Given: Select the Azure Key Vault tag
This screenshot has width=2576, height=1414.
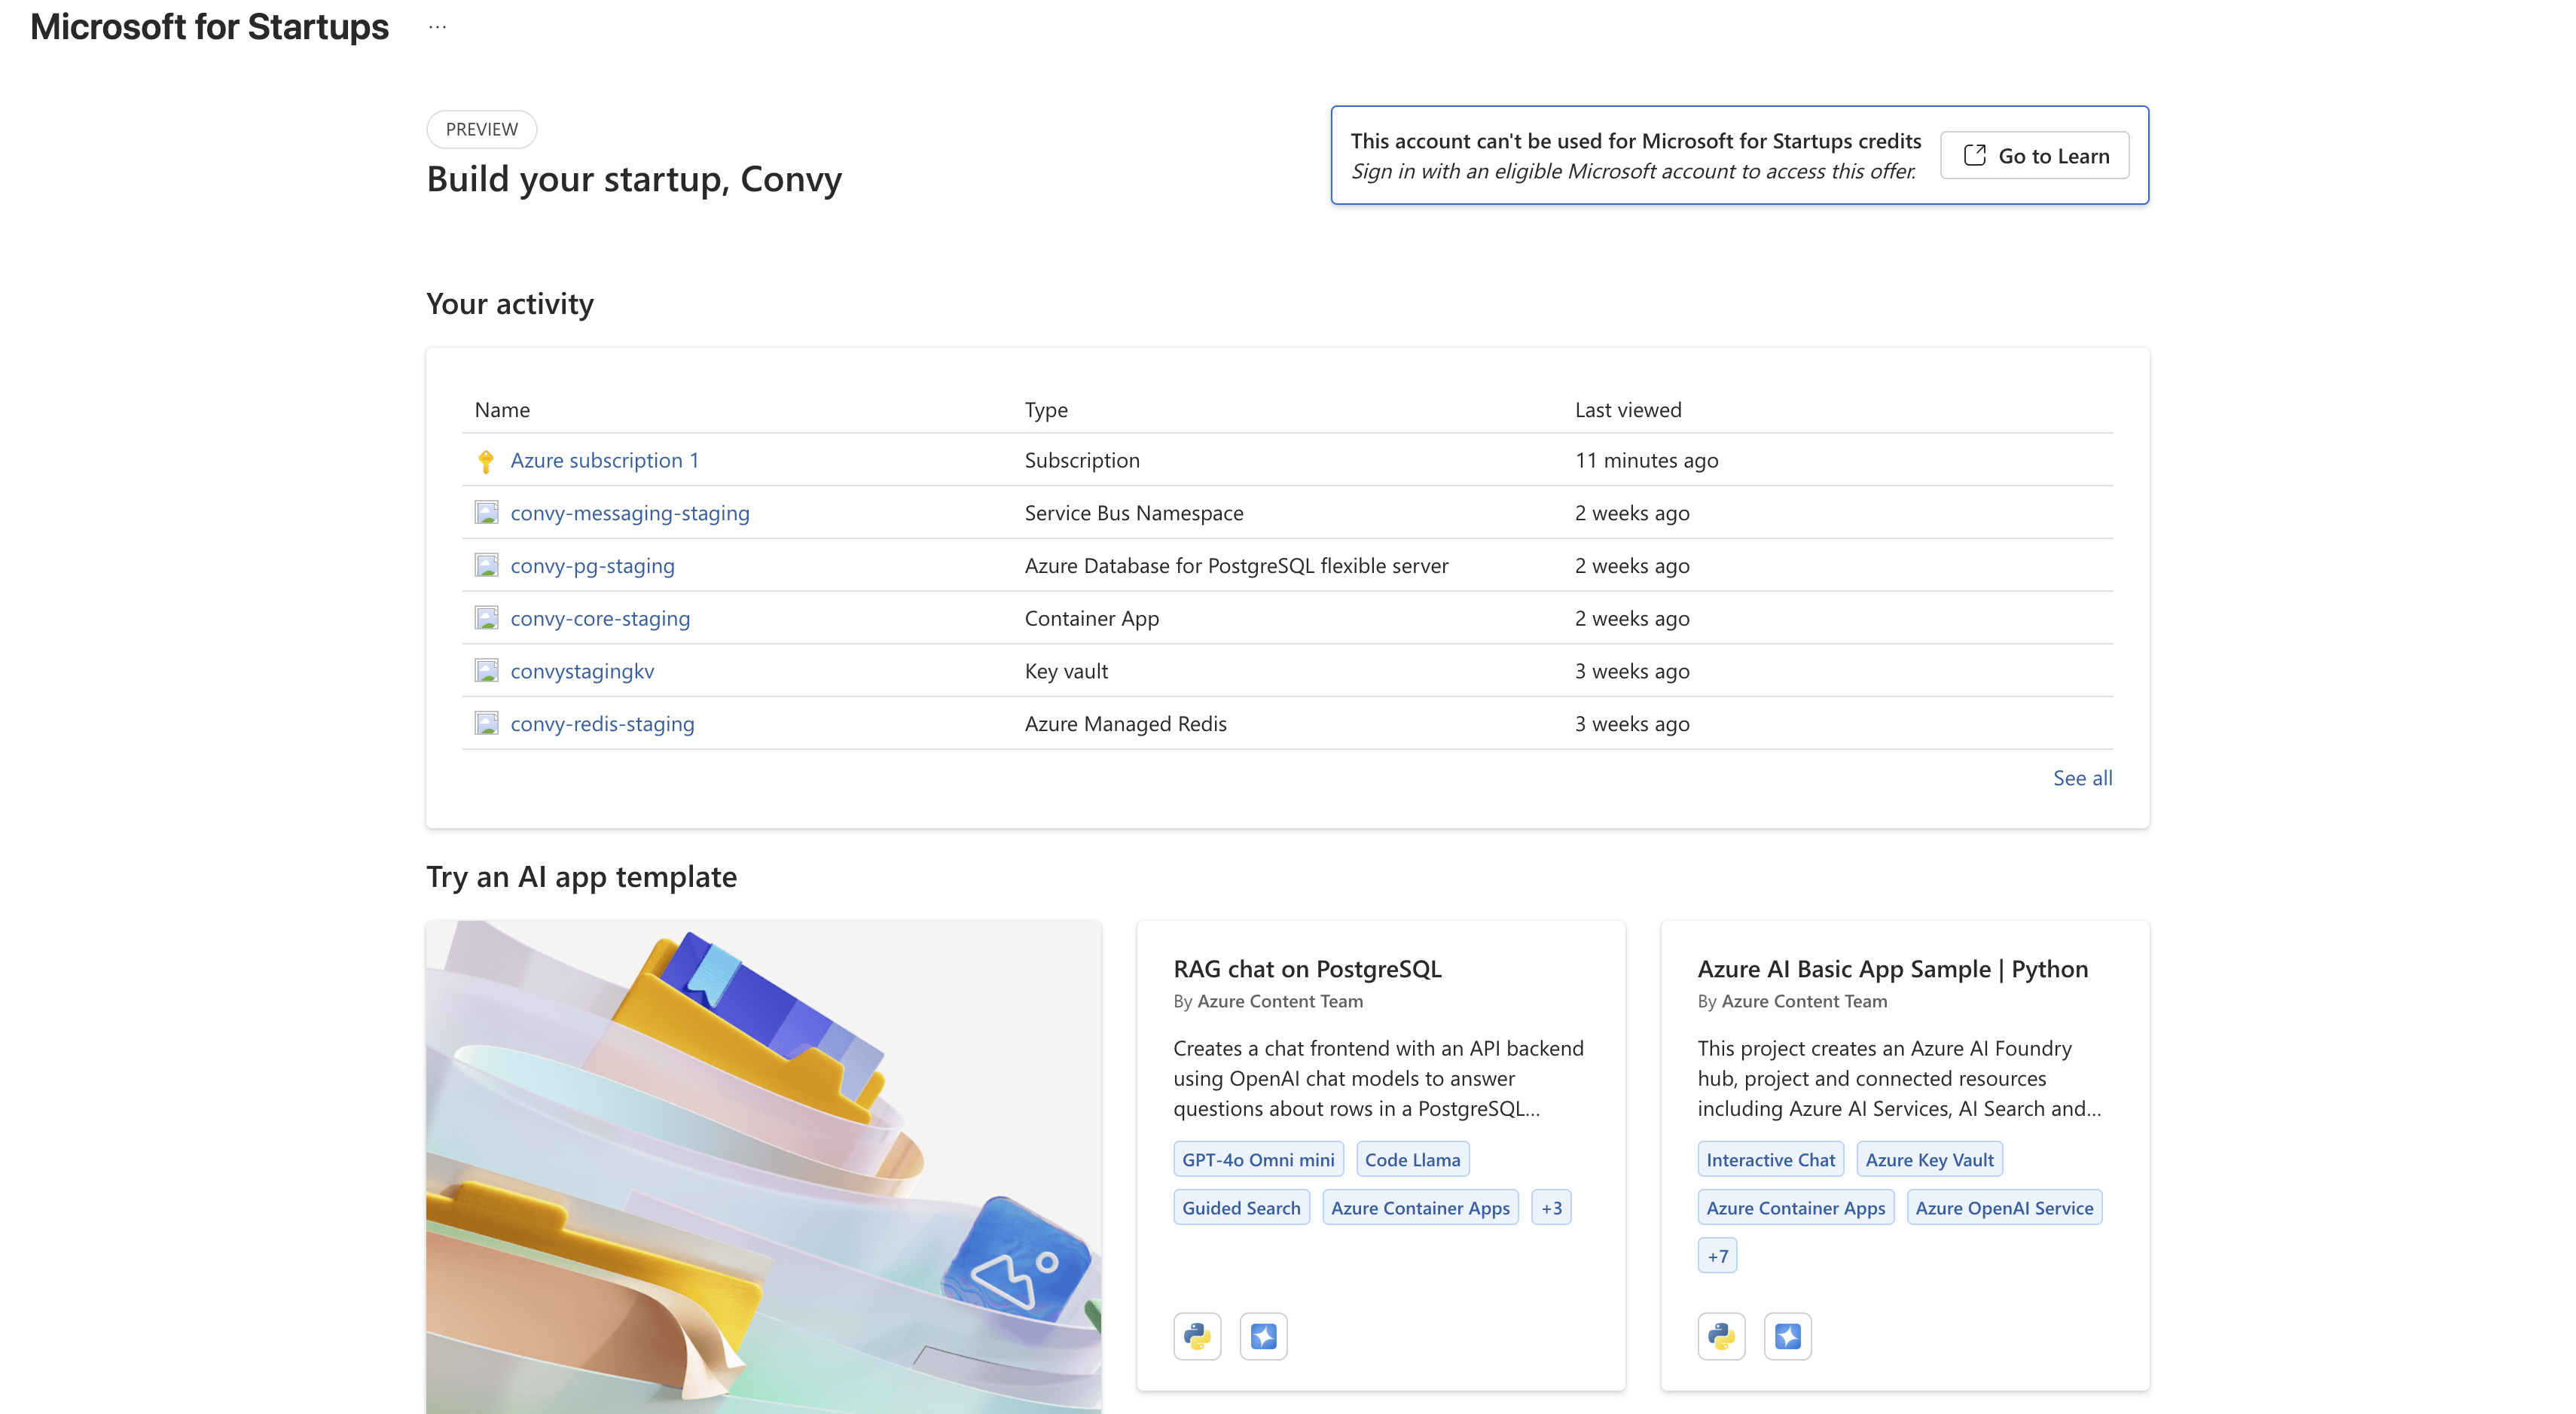Looking at the screenshot, I should point(1929,1160).
